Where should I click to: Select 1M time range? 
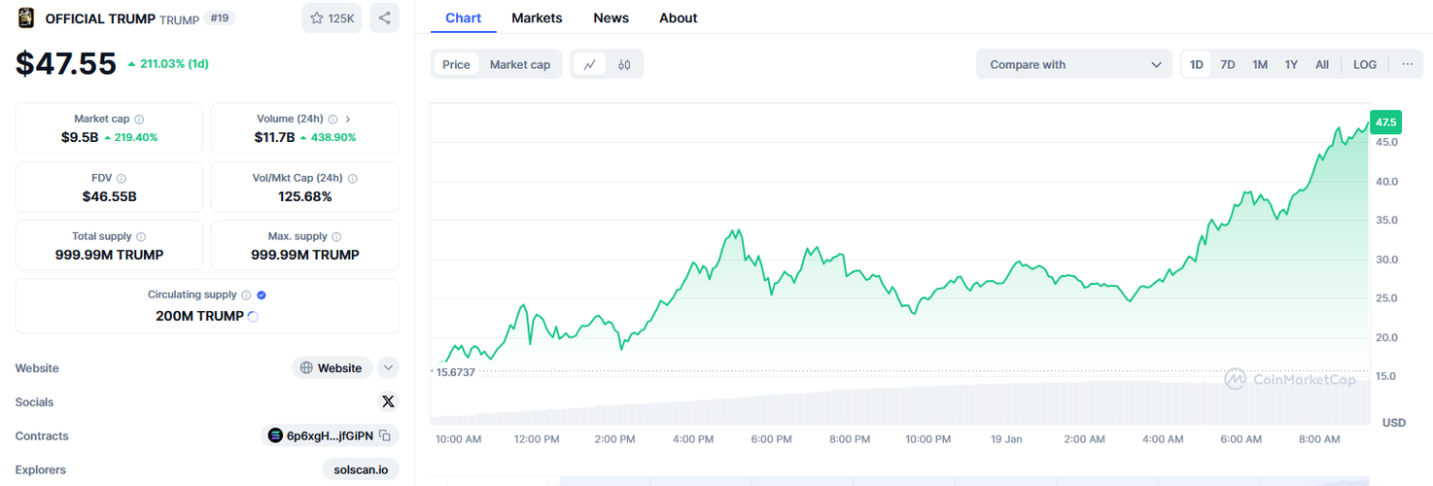[x=1260, y=64]
